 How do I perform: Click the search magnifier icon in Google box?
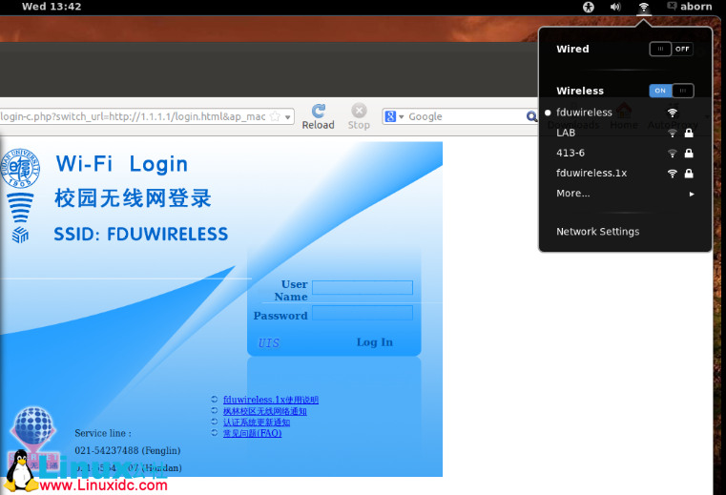pyautogui.click(x=531, y=116)
